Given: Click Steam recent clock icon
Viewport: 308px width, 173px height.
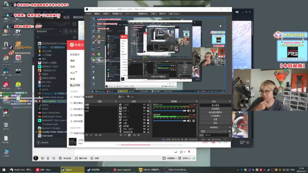Looking at the screenshot, I should pos(71,32).
